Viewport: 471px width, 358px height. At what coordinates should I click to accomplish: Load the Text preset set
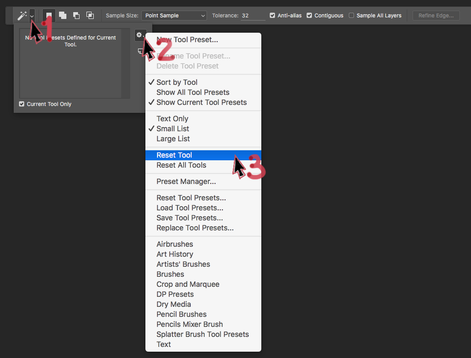[x=203, y=344]
